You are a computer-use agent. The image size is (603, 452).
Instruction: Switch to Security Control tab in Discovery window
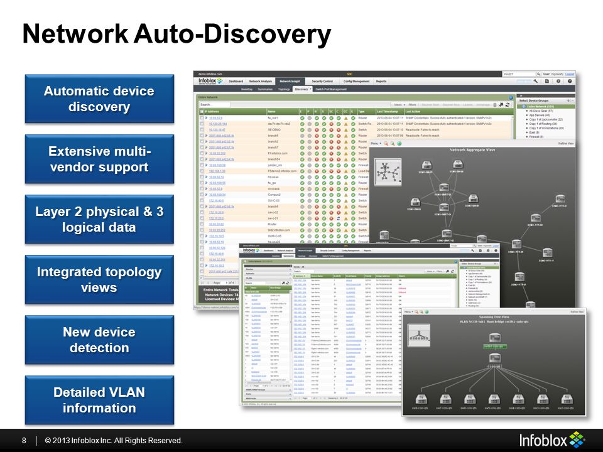coord(322,82)
